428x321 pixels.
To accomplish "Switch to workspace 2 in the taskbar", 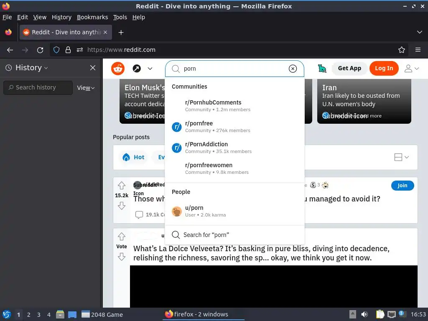I will point(29,315).
